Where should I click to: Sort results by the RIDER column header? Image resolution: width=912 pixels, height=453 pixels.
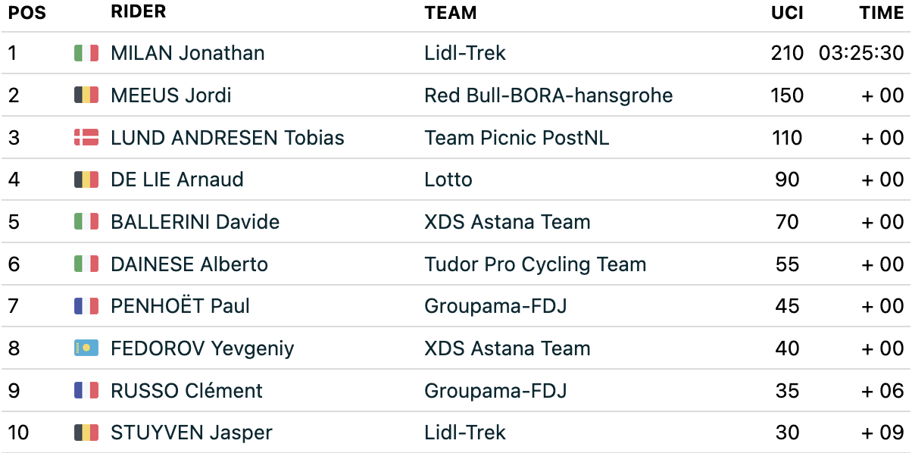(138, 12)
